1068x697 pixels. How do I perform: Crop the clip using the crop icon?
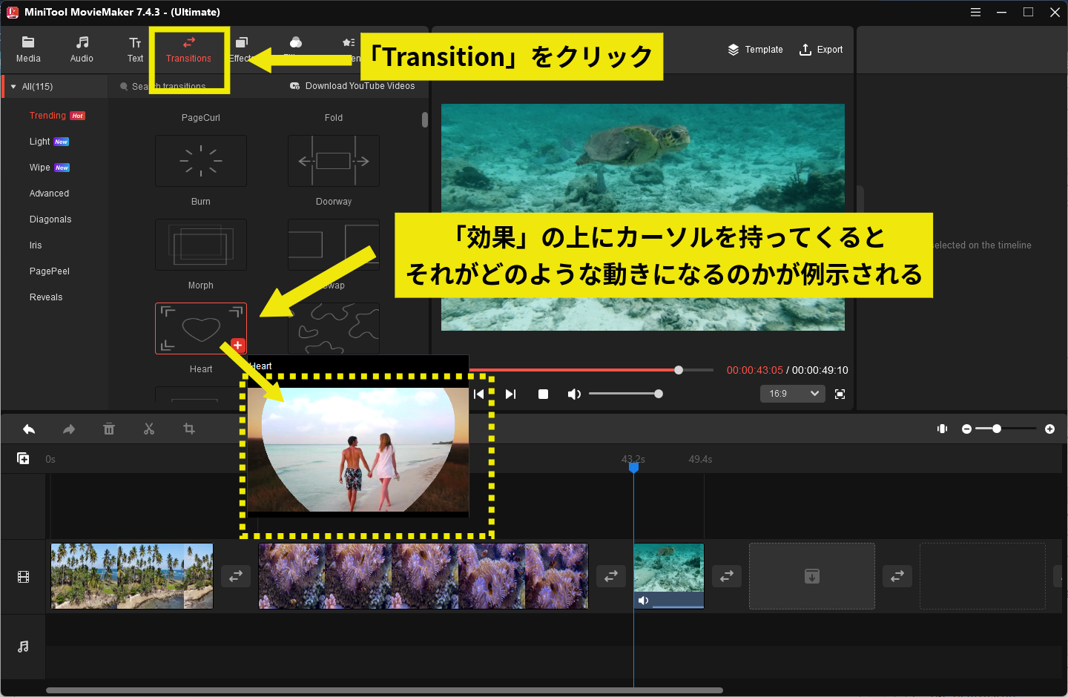(x=189, y=429)
